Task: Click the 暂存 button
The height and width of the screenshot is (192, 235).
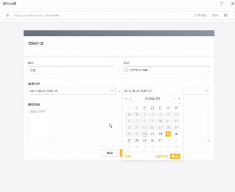Action: 110,153
